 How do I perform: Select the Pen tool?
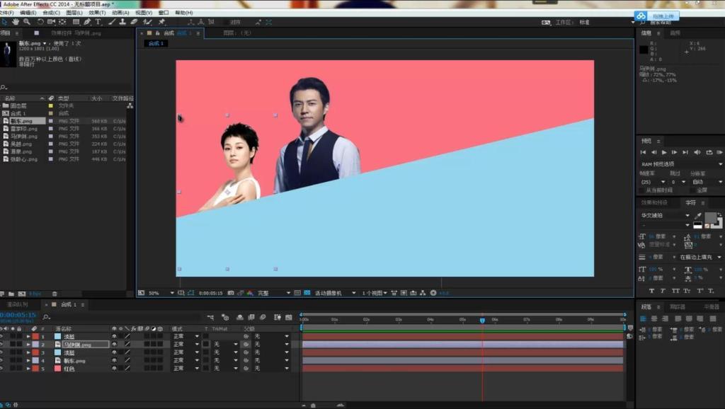pos(87,22)
